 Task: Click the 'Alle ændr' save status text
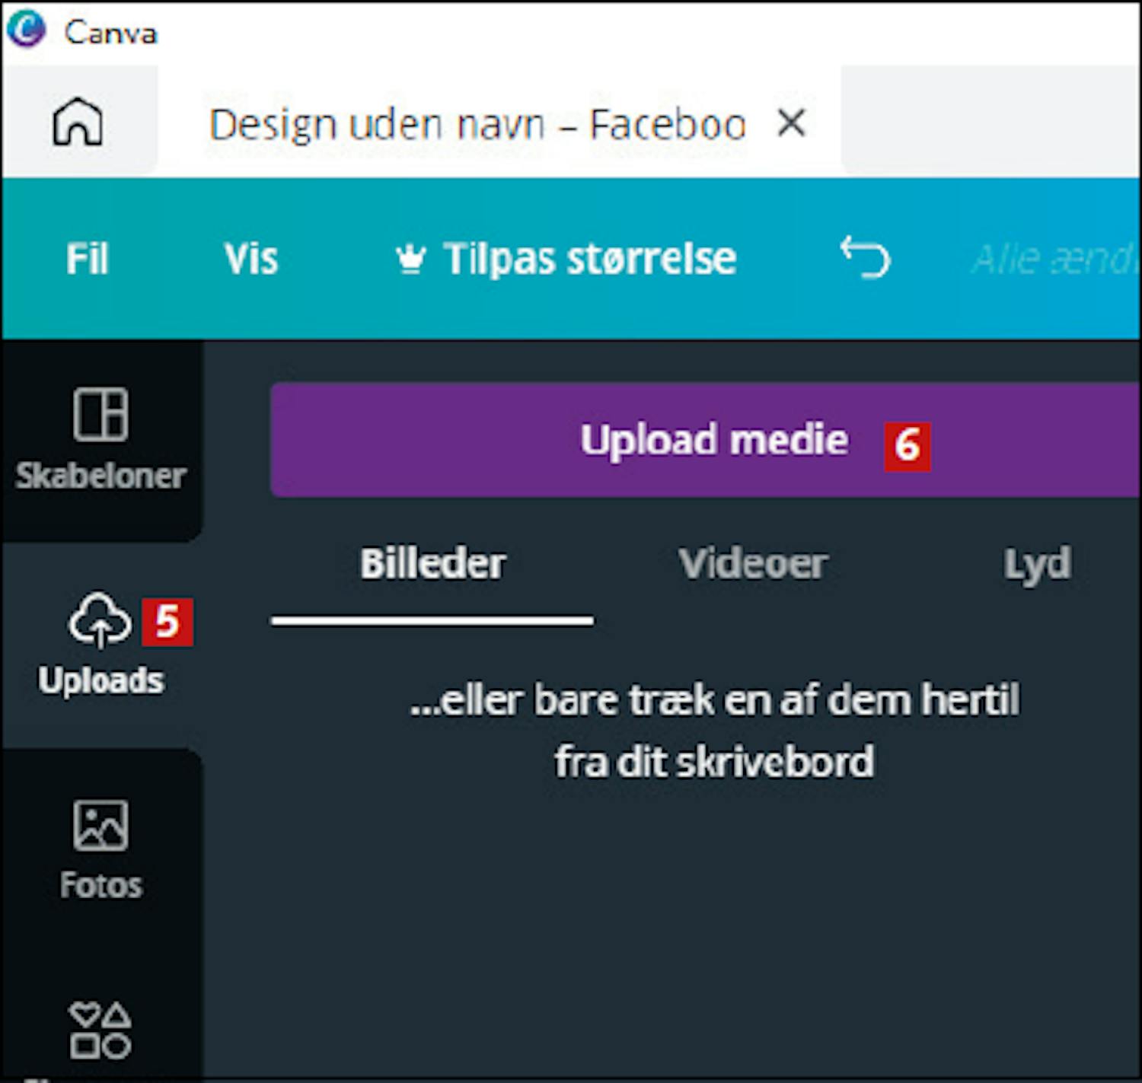pyautogui.click(x=1054, y=260)
